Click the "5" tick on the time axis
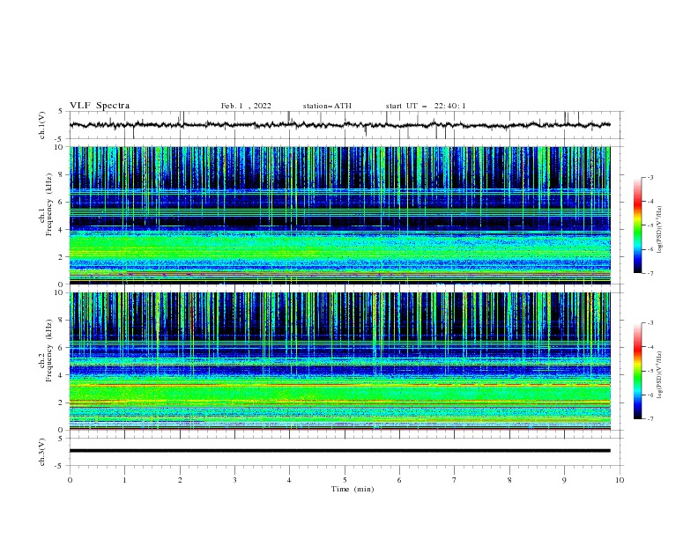The image size is (698, 539). [345, 480]
